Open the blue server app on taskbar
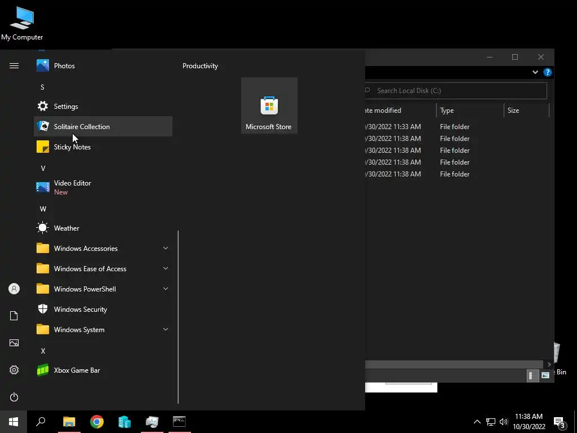This screenshot has height=433, width=577. click(x=125, y=422)
